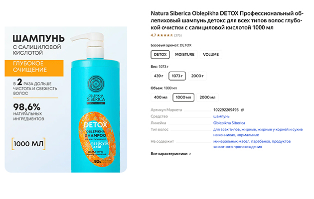The image size is (314, 199).
Task: Click the 4.7 rating value
Action: point(153,35)
